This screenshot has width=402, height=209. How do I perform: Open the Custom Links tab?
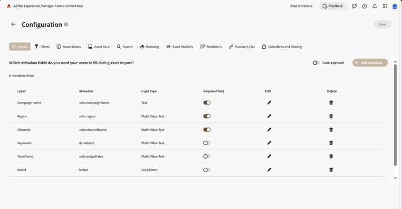[242, 47]
